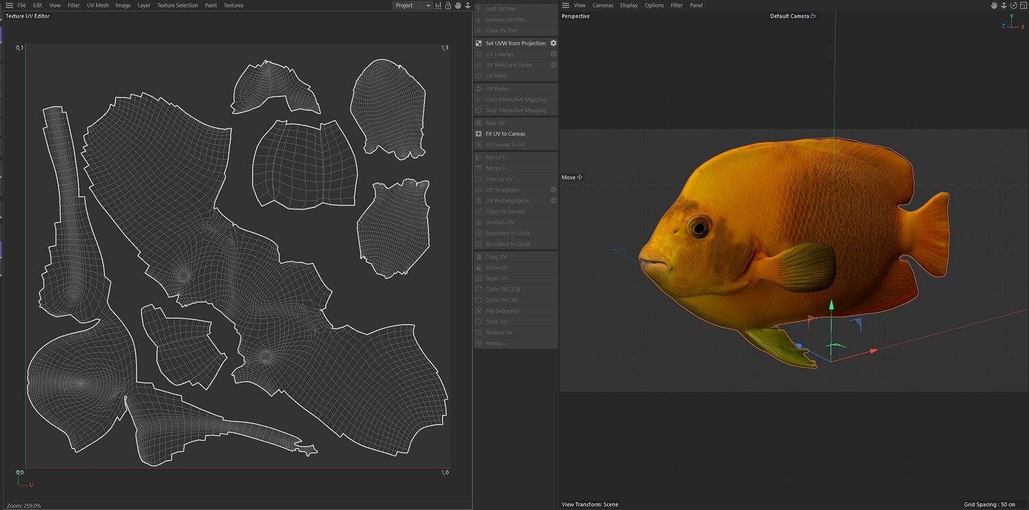Click the Line Up UV command
The image size is (1029, 510).
click(x=516, y=179)
